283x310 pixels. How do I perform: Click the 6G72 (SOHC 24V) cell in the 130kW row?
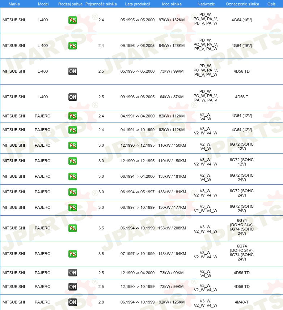(x=242, y=208)
